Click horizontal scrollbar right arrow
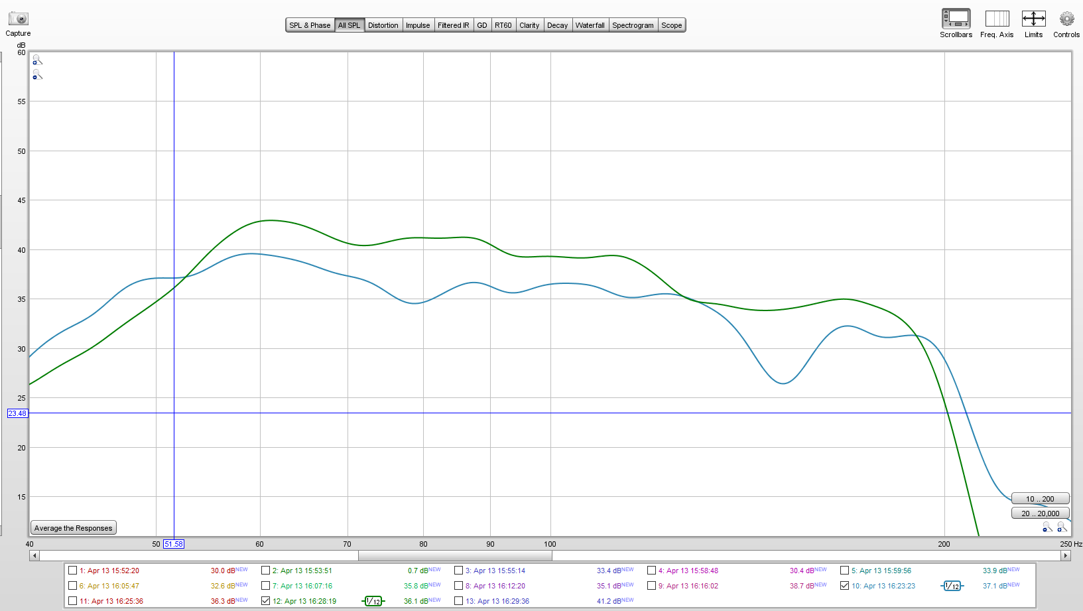 pyautogui.click(x=1066, y=556)
